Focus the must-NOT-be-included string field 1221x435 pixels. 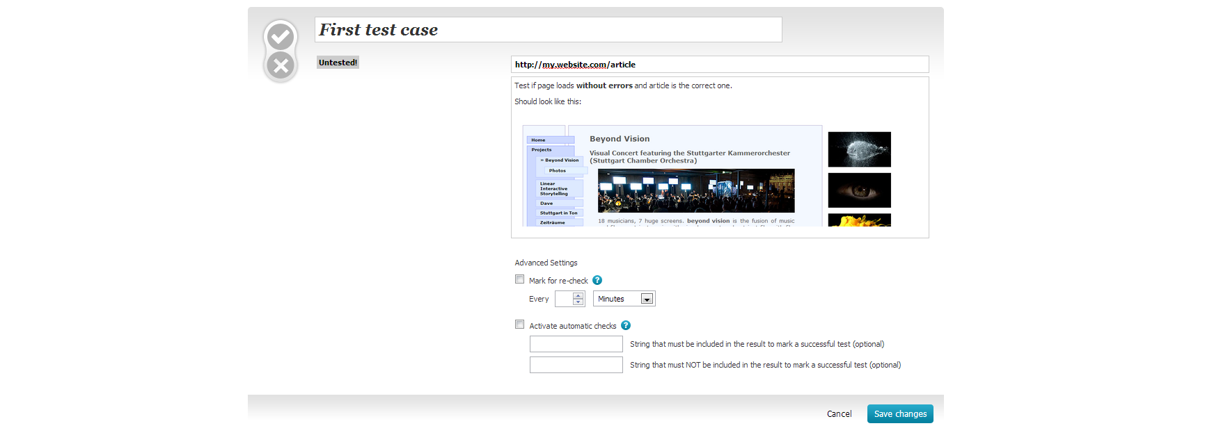[576, 365]
